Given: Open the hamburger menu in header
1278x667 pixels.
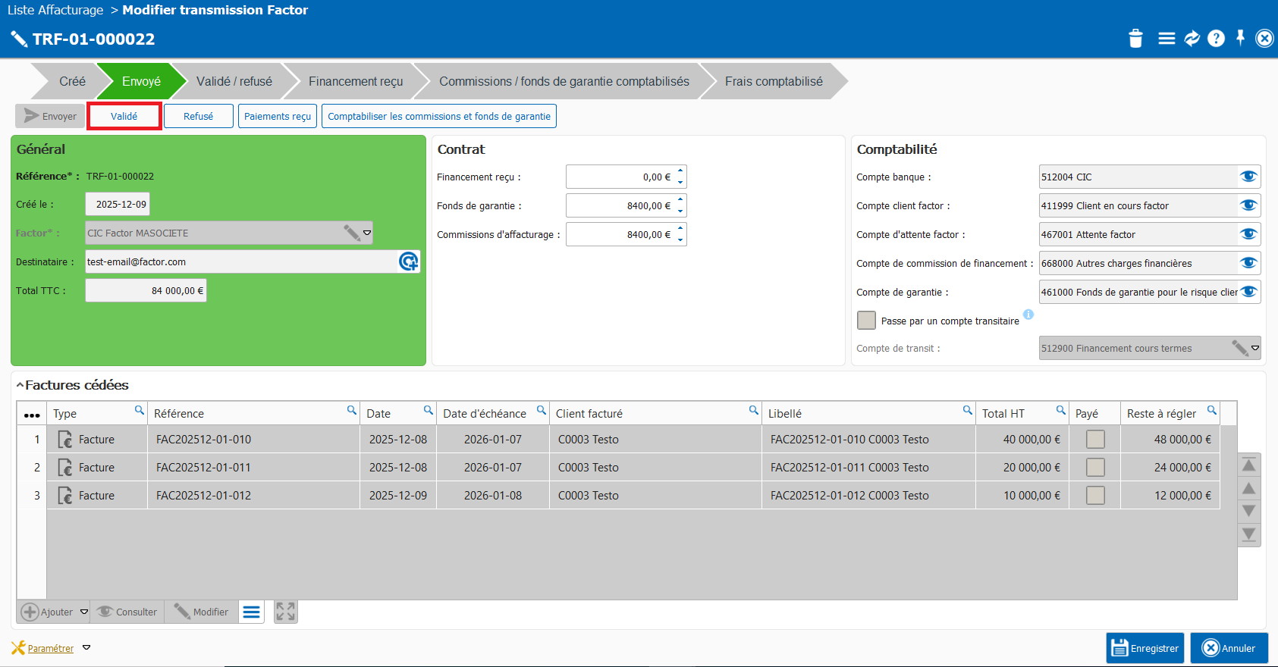Looking at the screenshot, I should click(1167, 39).
